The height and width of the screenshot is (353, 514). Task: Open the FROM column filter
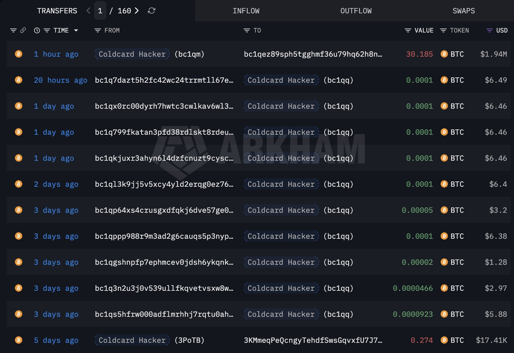pos(98,30)
